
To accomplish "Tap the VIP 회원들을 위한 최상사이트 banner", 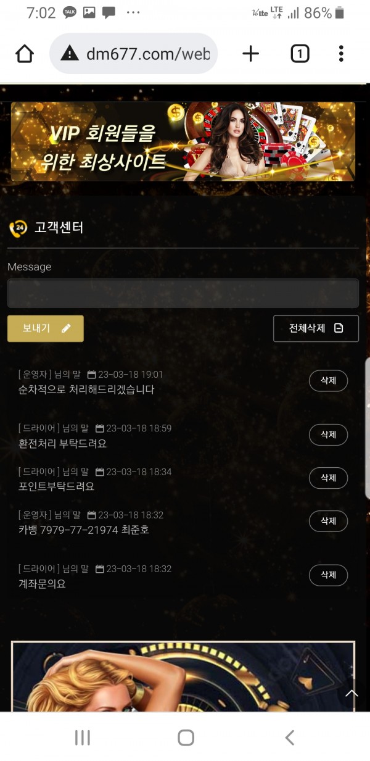I will click(183, 141).
